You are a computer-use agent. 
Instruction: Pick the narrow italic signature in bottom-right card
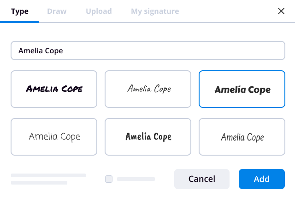[242, 137]
